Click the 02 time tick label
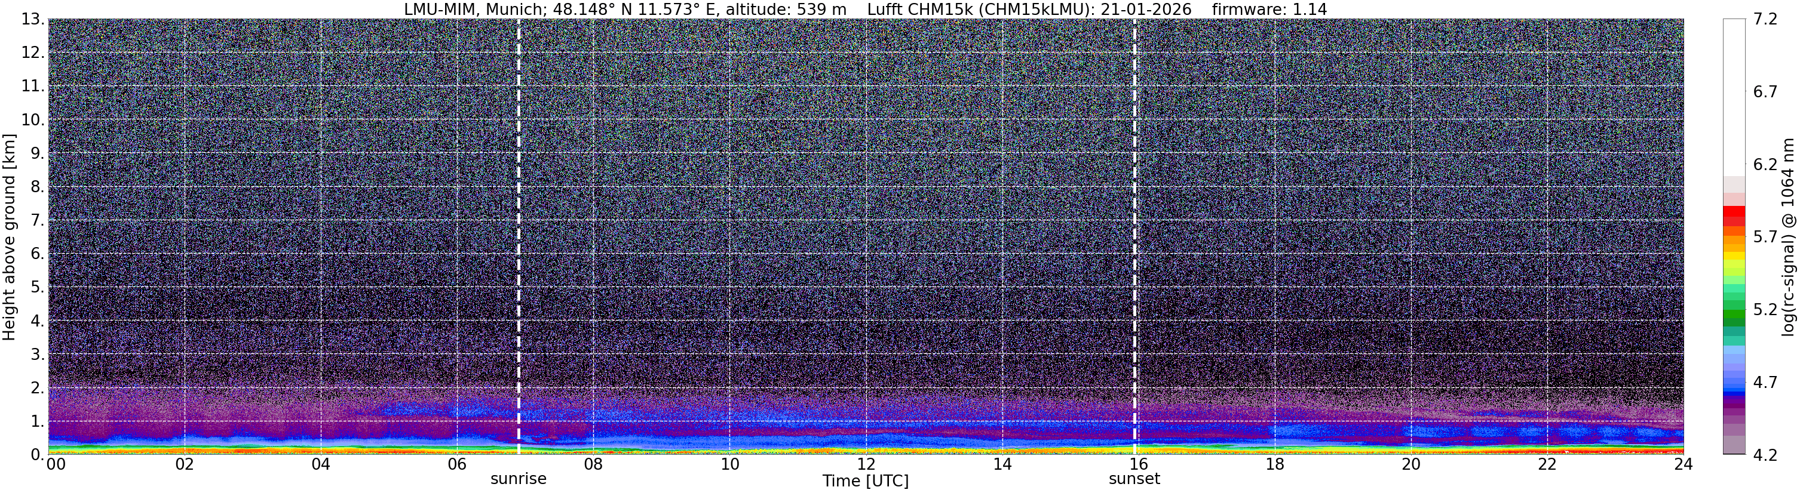 [185, 464]
